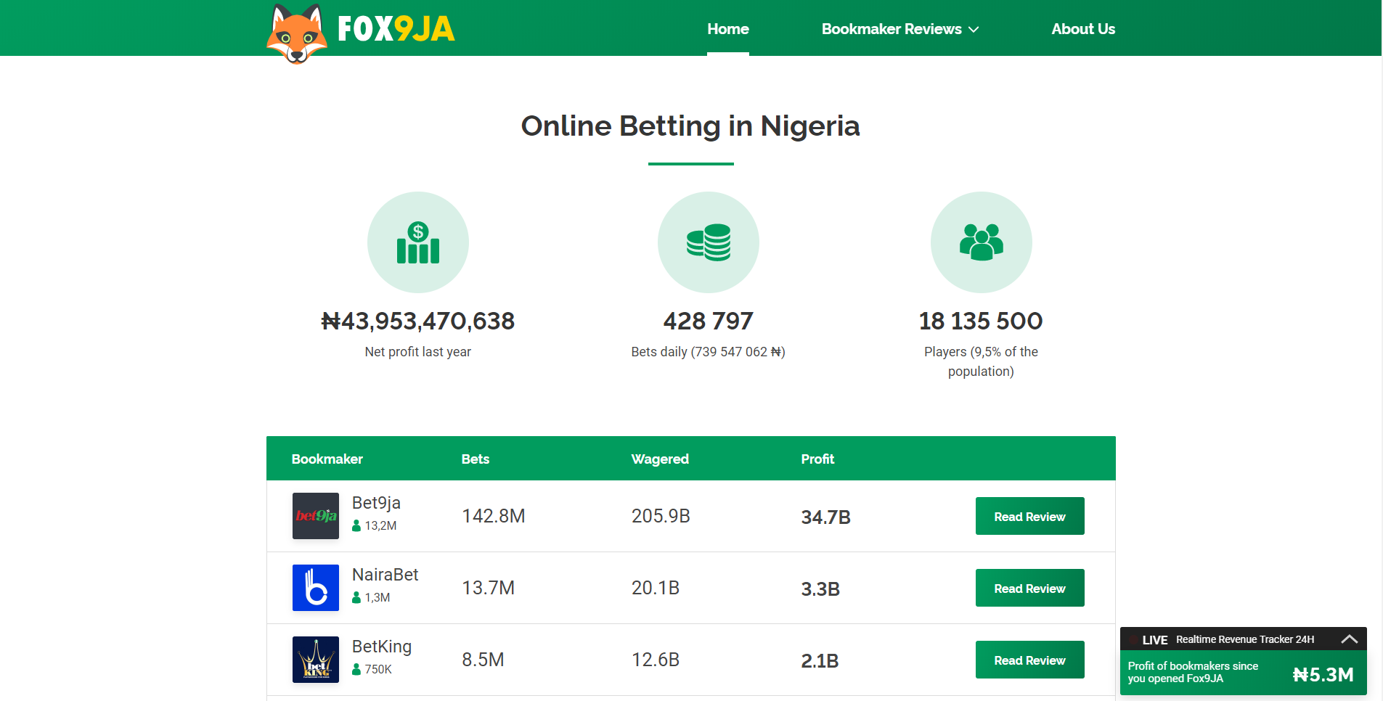Click the Bet9ja bookmaker name
The height and width of the screenshot is (701, 1383).
[376, 503]
